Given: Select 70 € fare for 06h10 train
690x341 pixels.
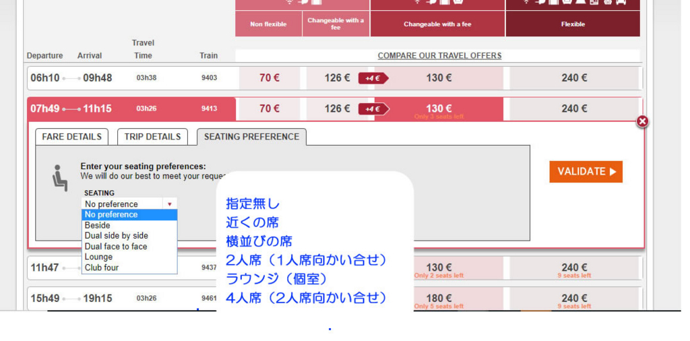Looking at the screenshot, I should [270, 78].
